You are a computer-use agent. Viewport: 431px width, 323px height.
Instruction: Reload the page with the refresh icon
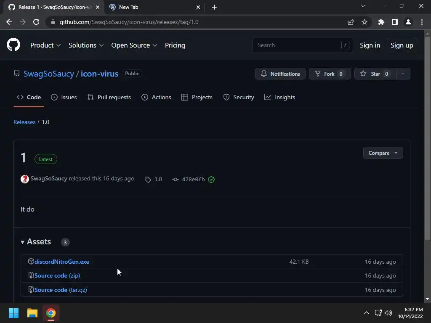click(x=36, y=22)
